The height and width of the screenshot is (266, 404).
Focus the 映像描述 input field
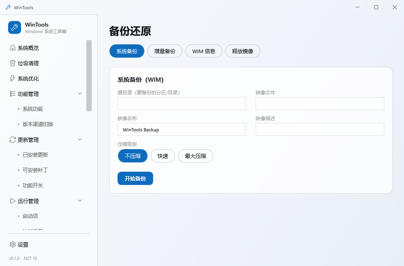point(320,129)
